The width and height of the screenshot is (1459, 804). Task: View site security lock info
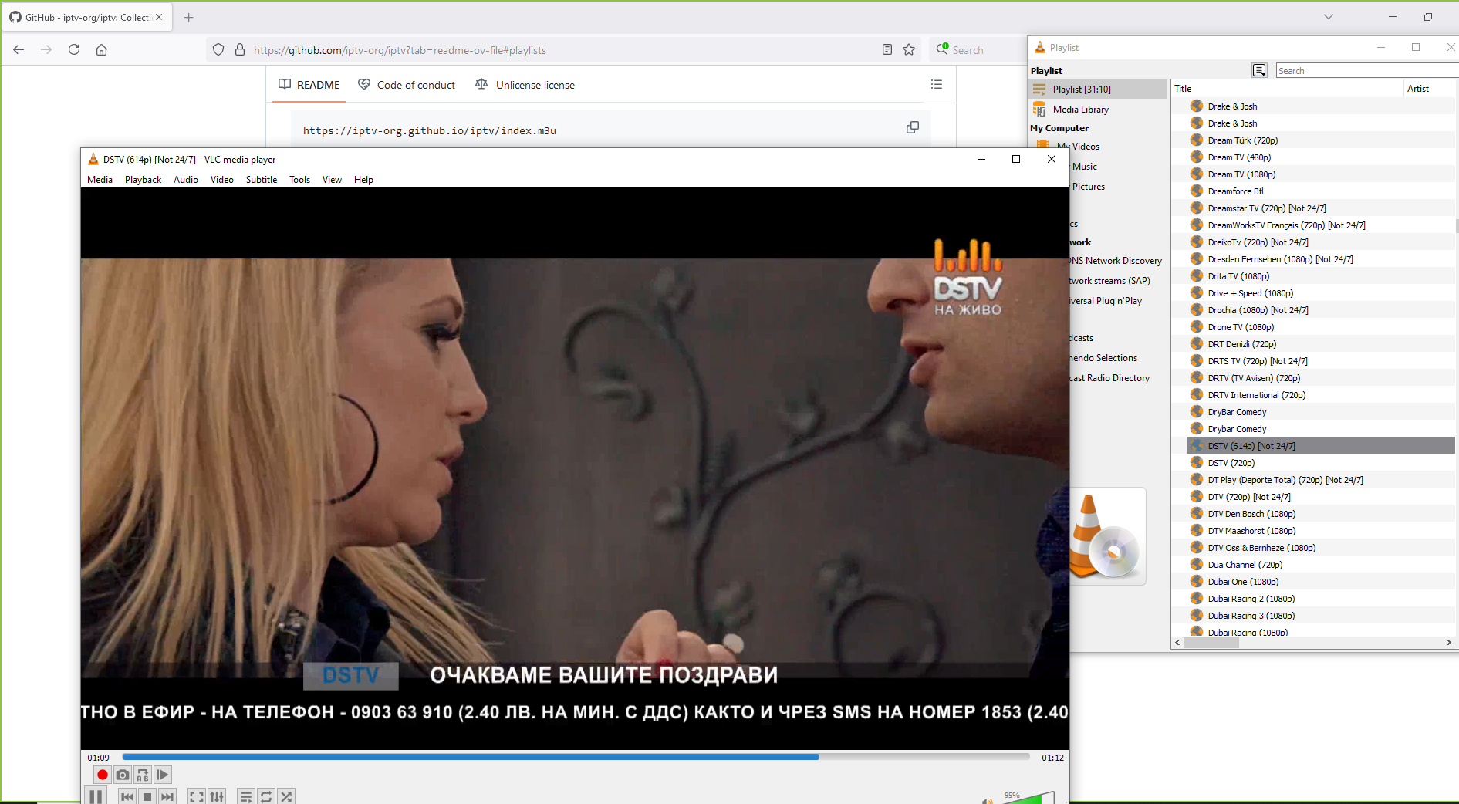point(240,49)
